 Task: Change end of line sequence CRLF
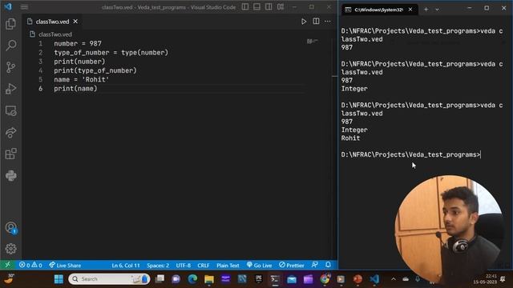pos(203,265)
